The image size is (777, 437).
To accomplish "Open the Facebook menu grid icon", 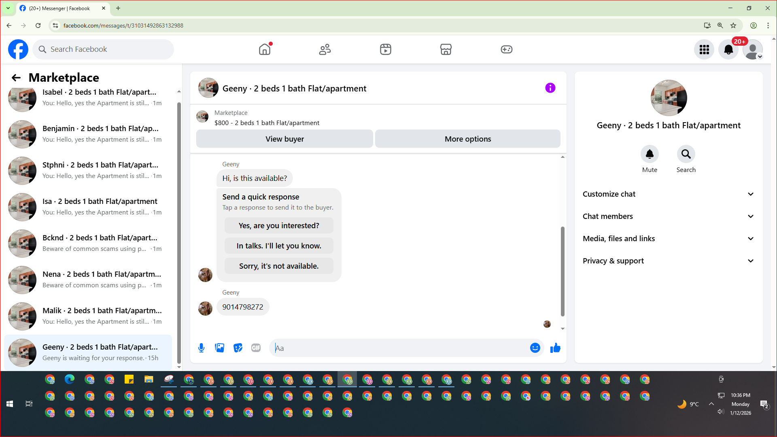I will point(704,49).
